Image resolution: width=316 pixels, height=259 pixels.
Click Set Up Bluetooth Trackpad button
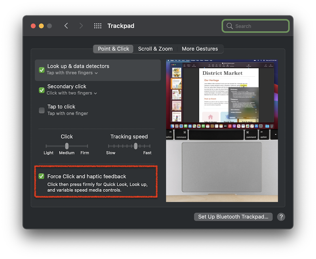tap(233, 217)
